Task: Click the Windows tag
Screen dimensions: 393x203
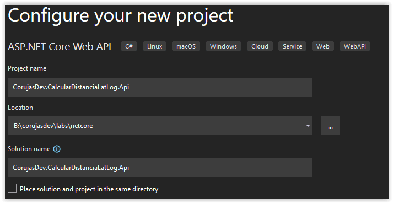Action: pyautogui.click(x=223, y=46)
